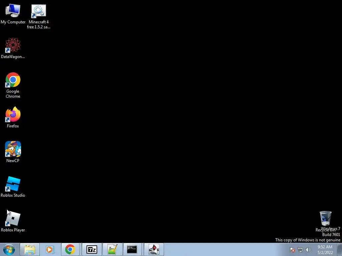Open the network status tray icon
Screen dimensions: 342x256
point(300,250)
